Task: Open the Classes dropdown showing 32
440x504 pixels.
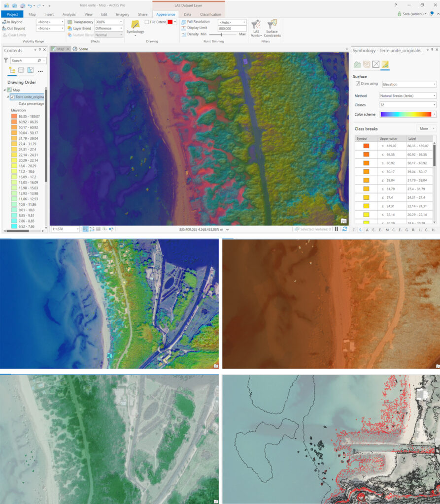Action: [x=407, y=105]
